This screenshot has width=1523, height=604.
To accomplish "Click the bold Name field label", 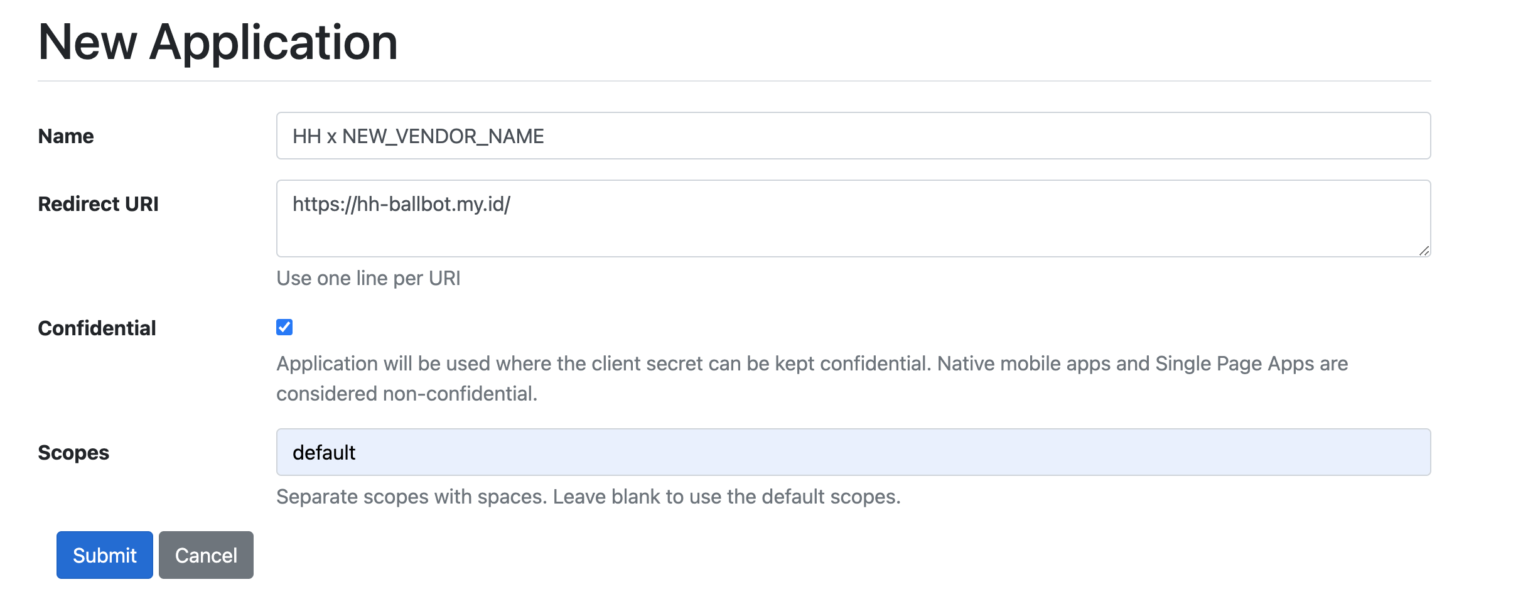I will pos(66,136).
